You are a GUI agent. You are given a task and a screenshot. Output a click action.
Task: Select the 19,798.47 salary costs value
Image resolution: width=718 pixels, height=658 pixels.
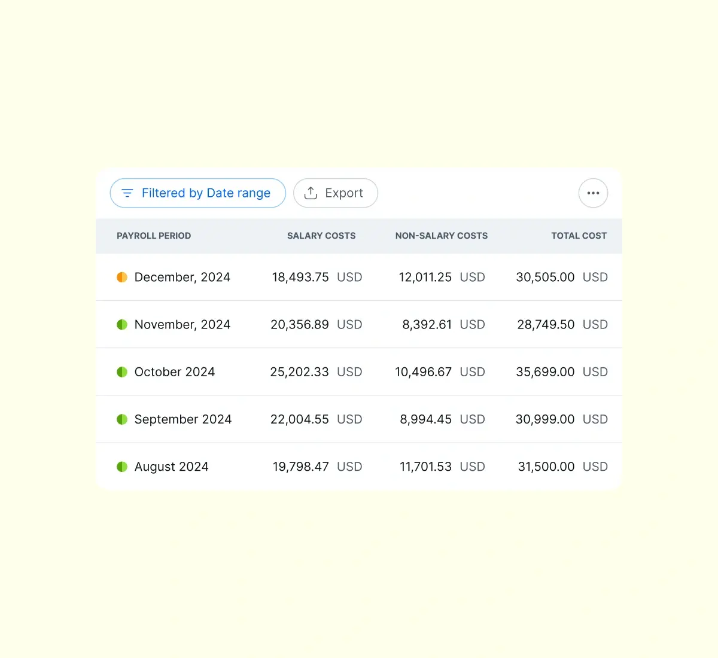(301, 467)
